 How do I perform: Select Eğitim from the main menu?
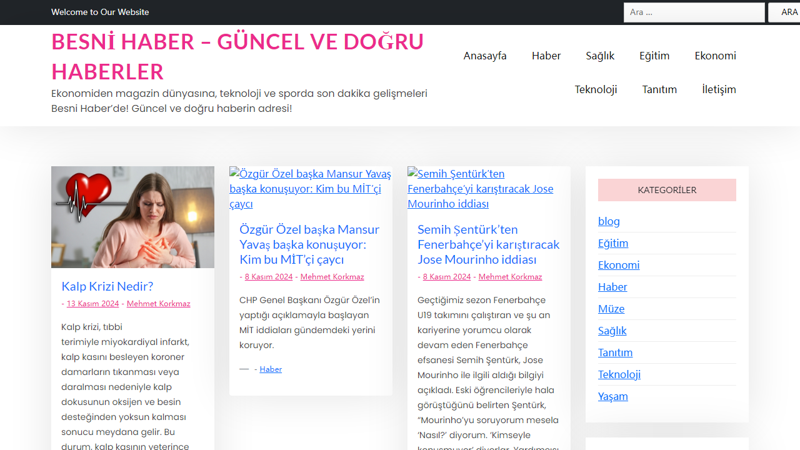point(654,56)
